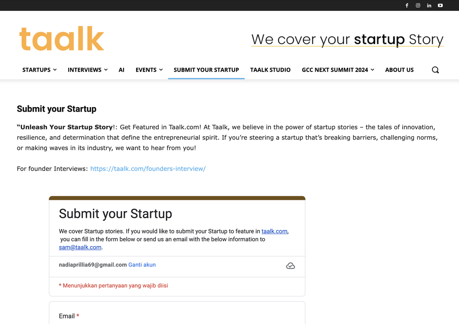Open the founders-interview link
This screenshot has width=459, height=324.
(x=148, y=169)
